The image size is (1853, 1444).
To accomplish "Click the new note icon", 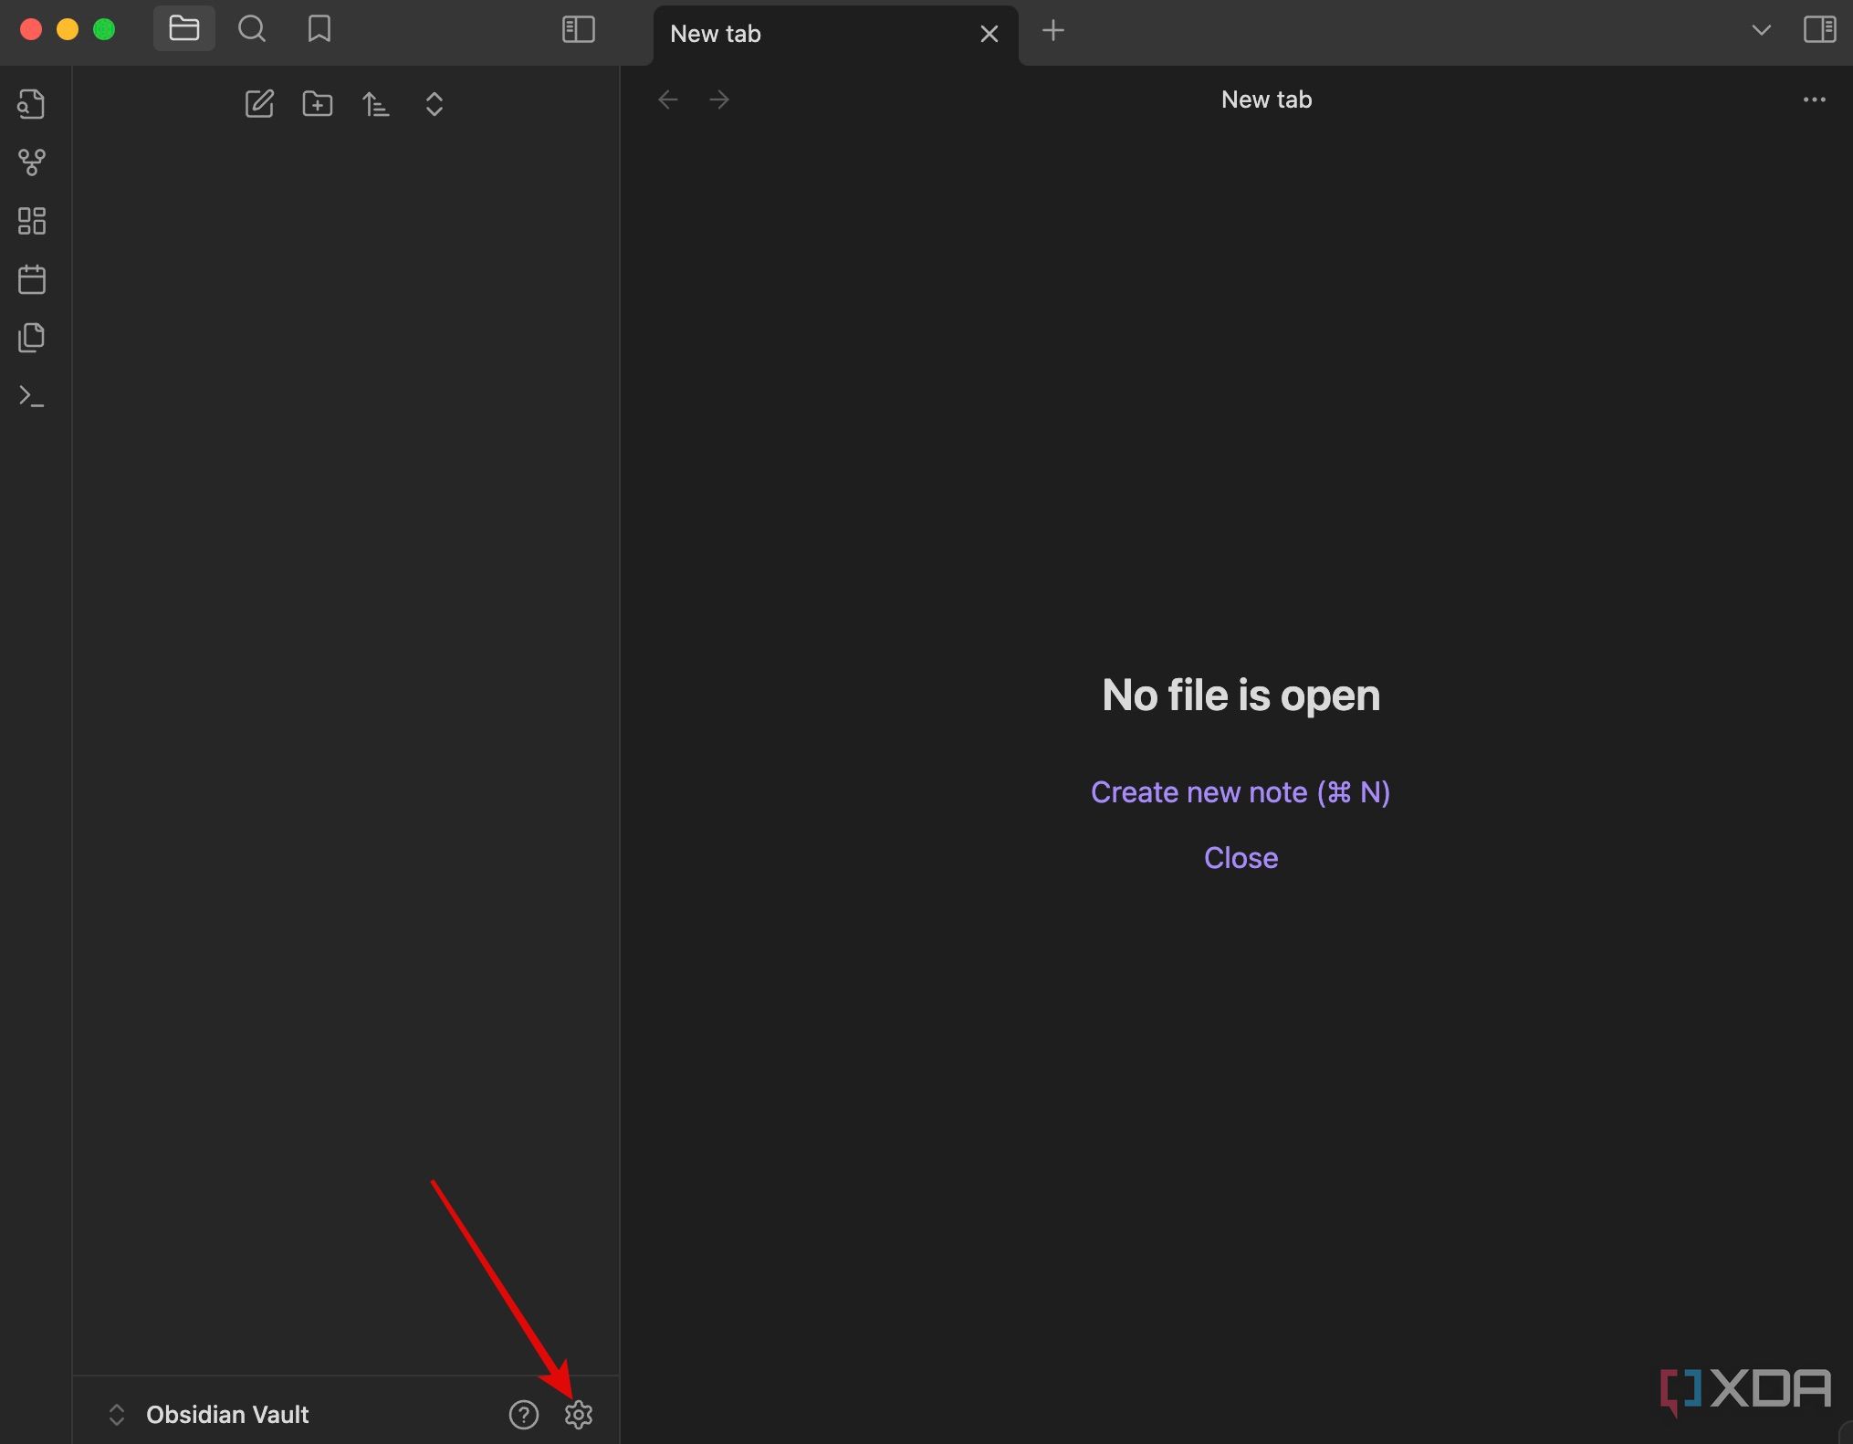I will pos(257,104).
